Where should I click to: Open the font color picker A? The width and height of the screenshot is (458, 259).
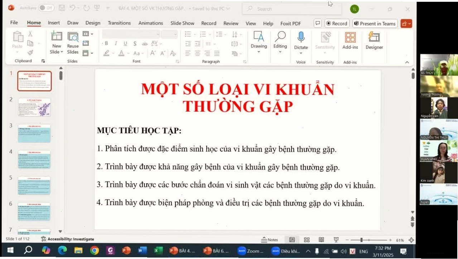(x=121, y=53)
